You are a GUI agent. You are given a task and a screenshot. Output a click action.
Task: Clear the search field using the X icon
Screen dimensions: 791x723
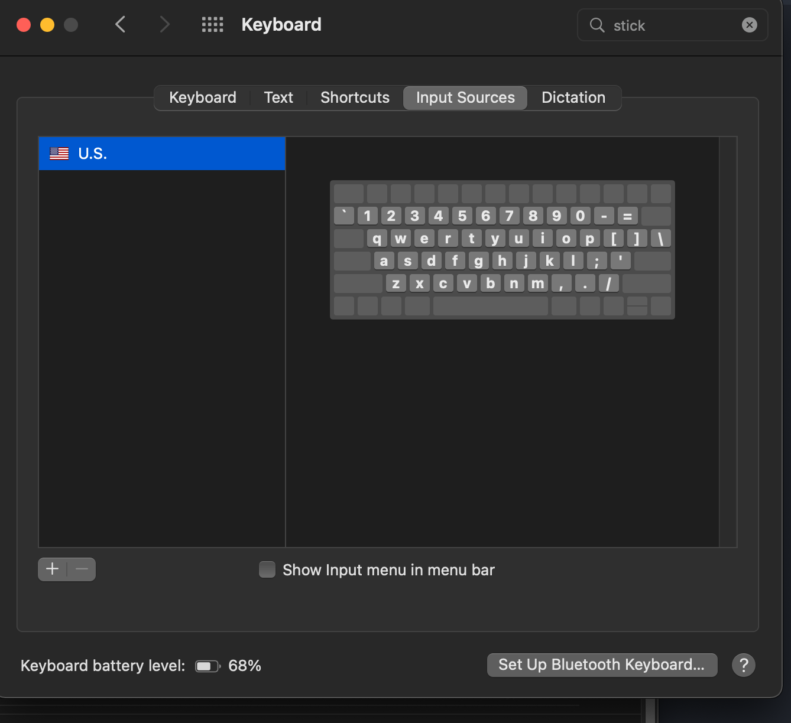(x=749, y=25)
